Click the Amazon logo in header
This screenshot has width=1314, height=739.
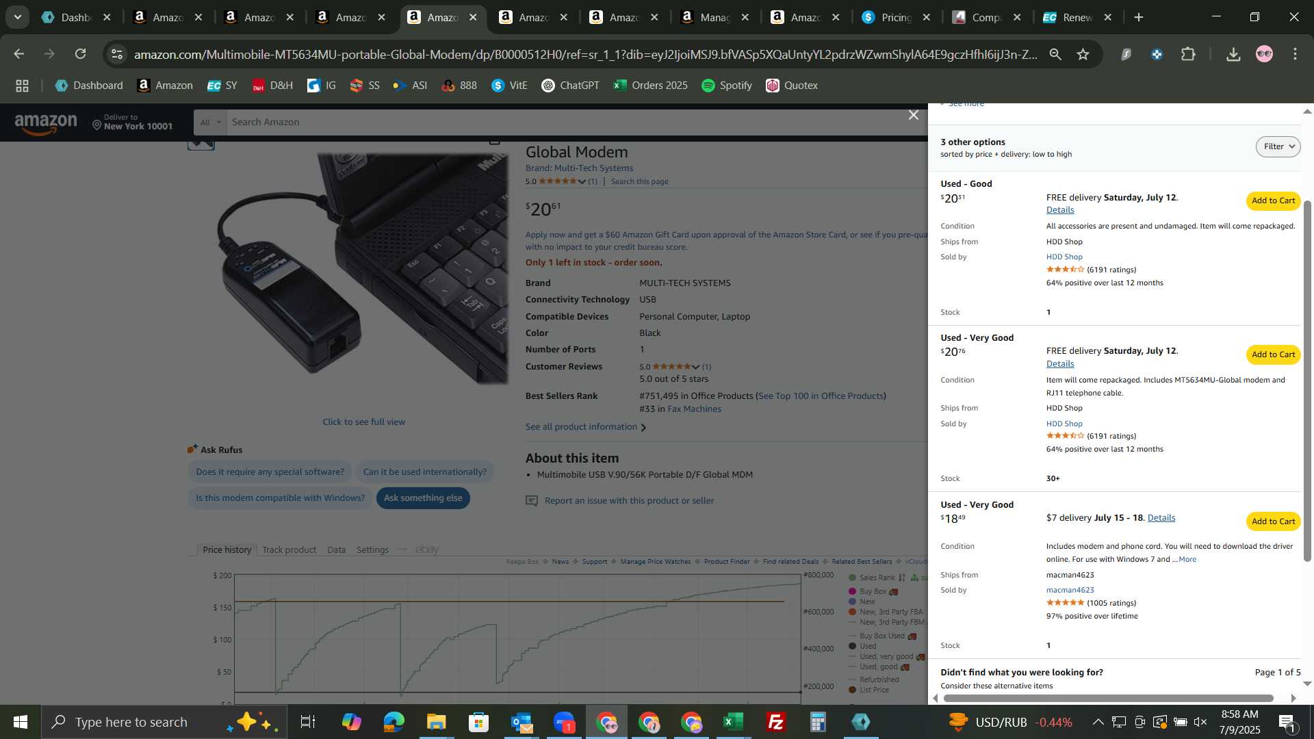tap(46, 123)
